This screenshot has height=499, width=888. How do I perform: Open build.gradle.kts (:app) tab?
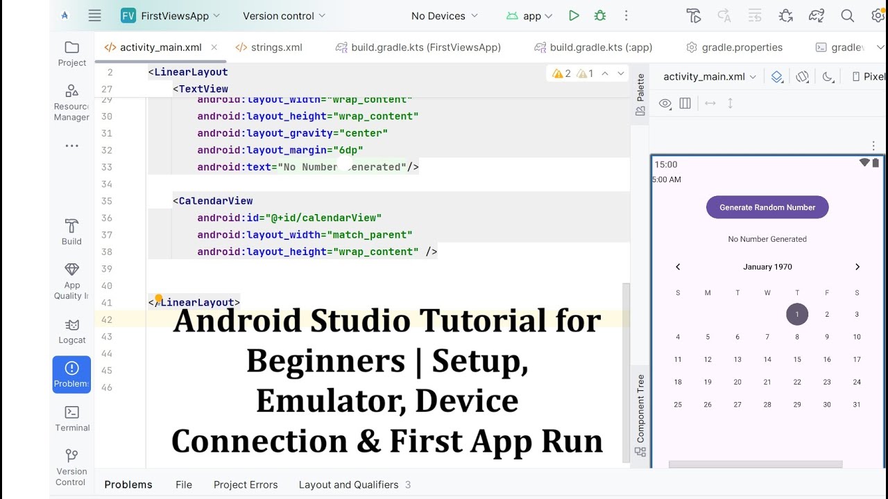pos(593,47)
